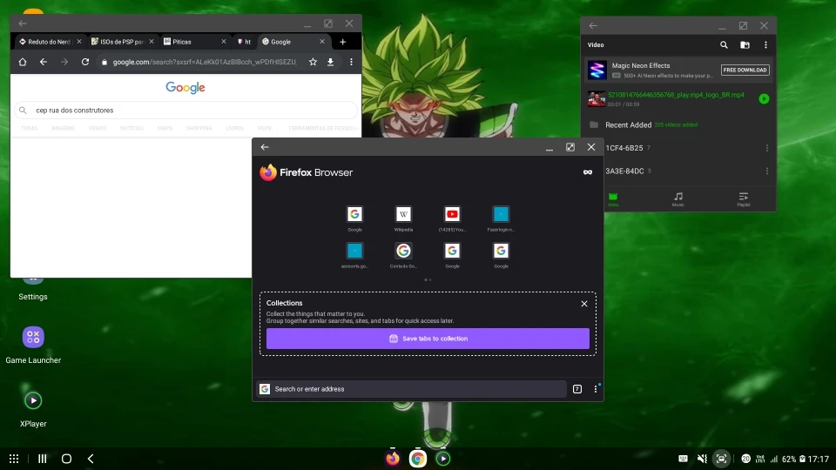Open the accounts.go... shortcut in Firefox

tap(354, 255)
